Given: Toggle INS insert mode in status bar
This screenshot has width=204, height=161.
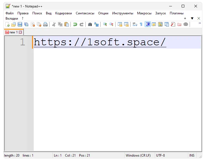Looking at the screenshot, I should 192,155.
